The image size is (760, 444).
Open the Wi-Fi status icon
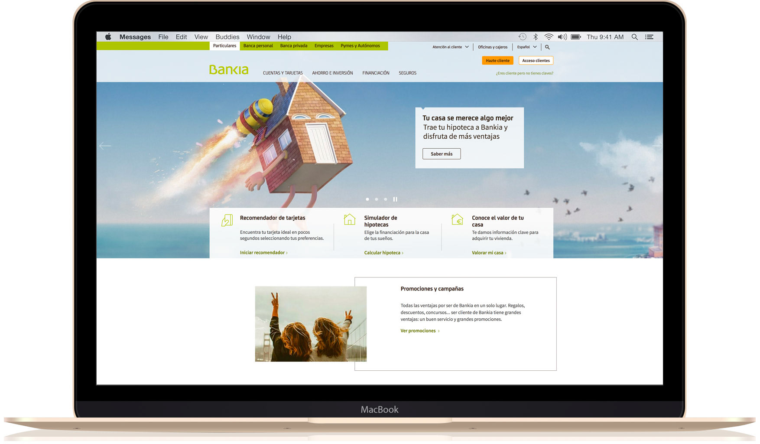click(x=549, y=37)
